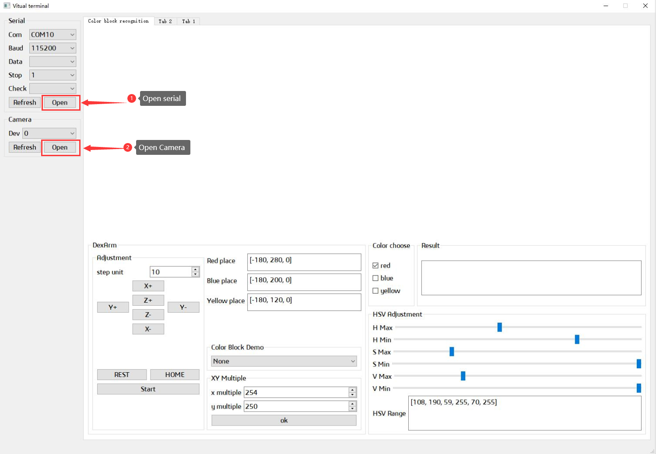Click Open to open the camera
This screenshot has height=454, width=656.
tap(60, 147)
